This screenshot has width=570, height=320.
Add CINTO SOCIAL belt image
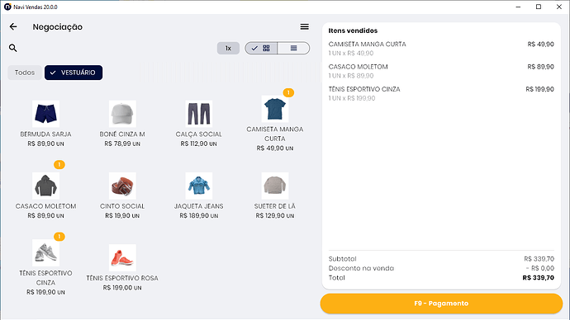click(x=122, y=186)
